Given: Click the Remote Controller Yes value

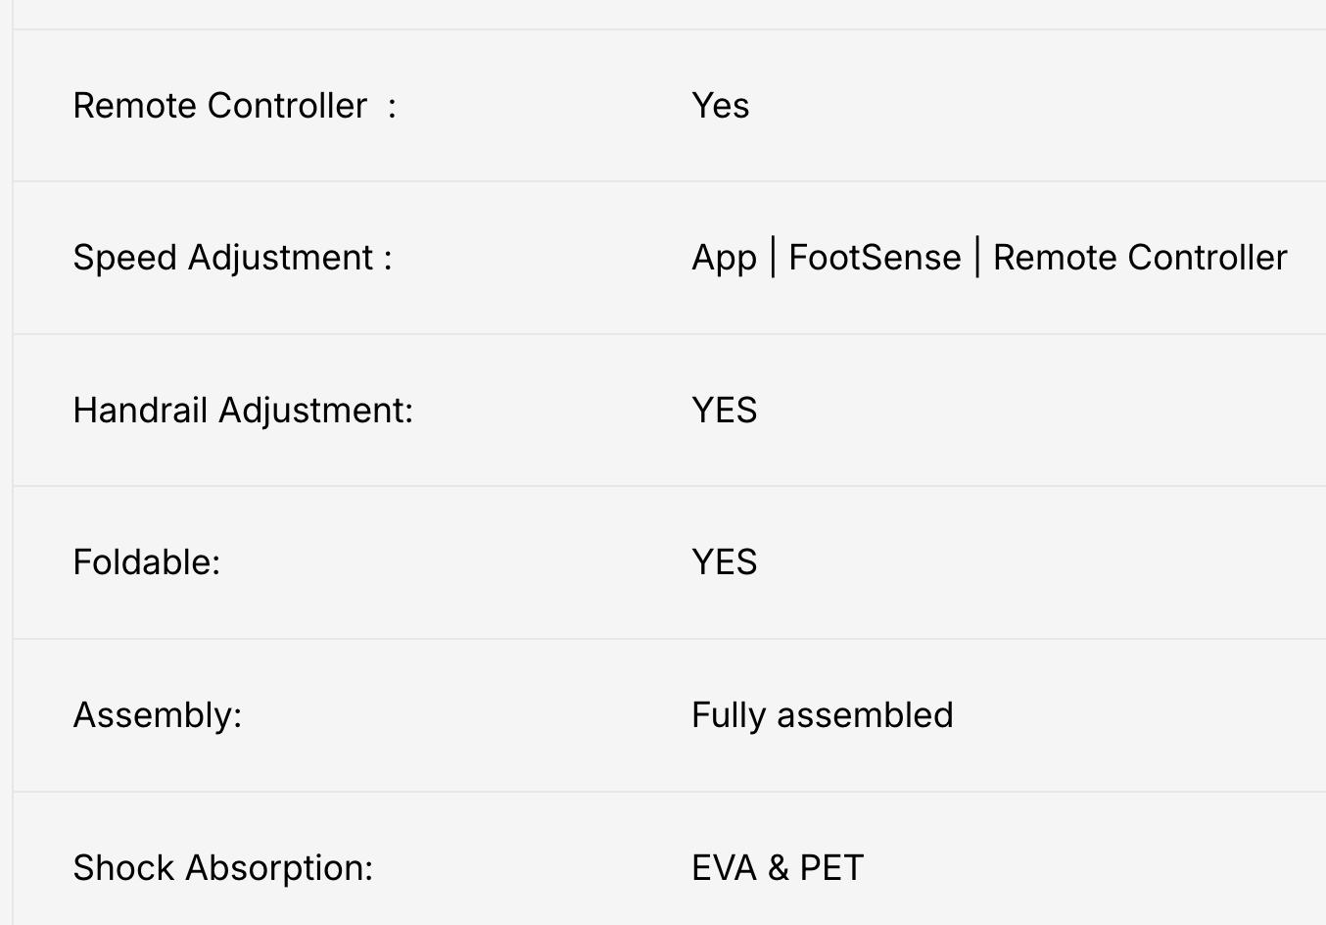Looking at the screenshot, I should (x=720, y=106).
